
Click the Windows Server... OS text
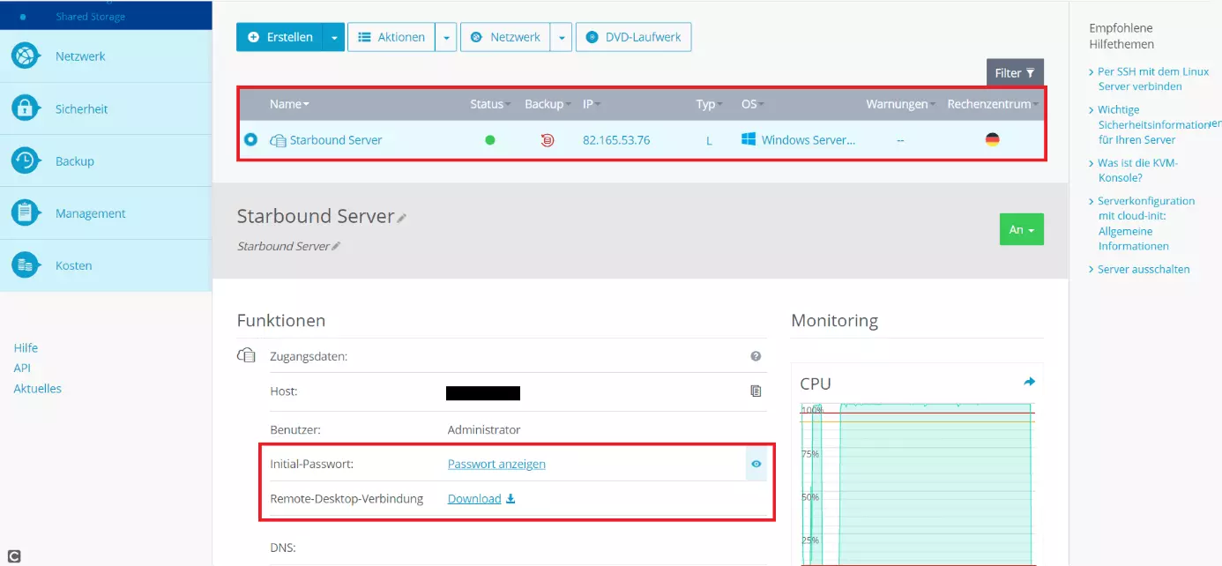(x=808, y=140)
